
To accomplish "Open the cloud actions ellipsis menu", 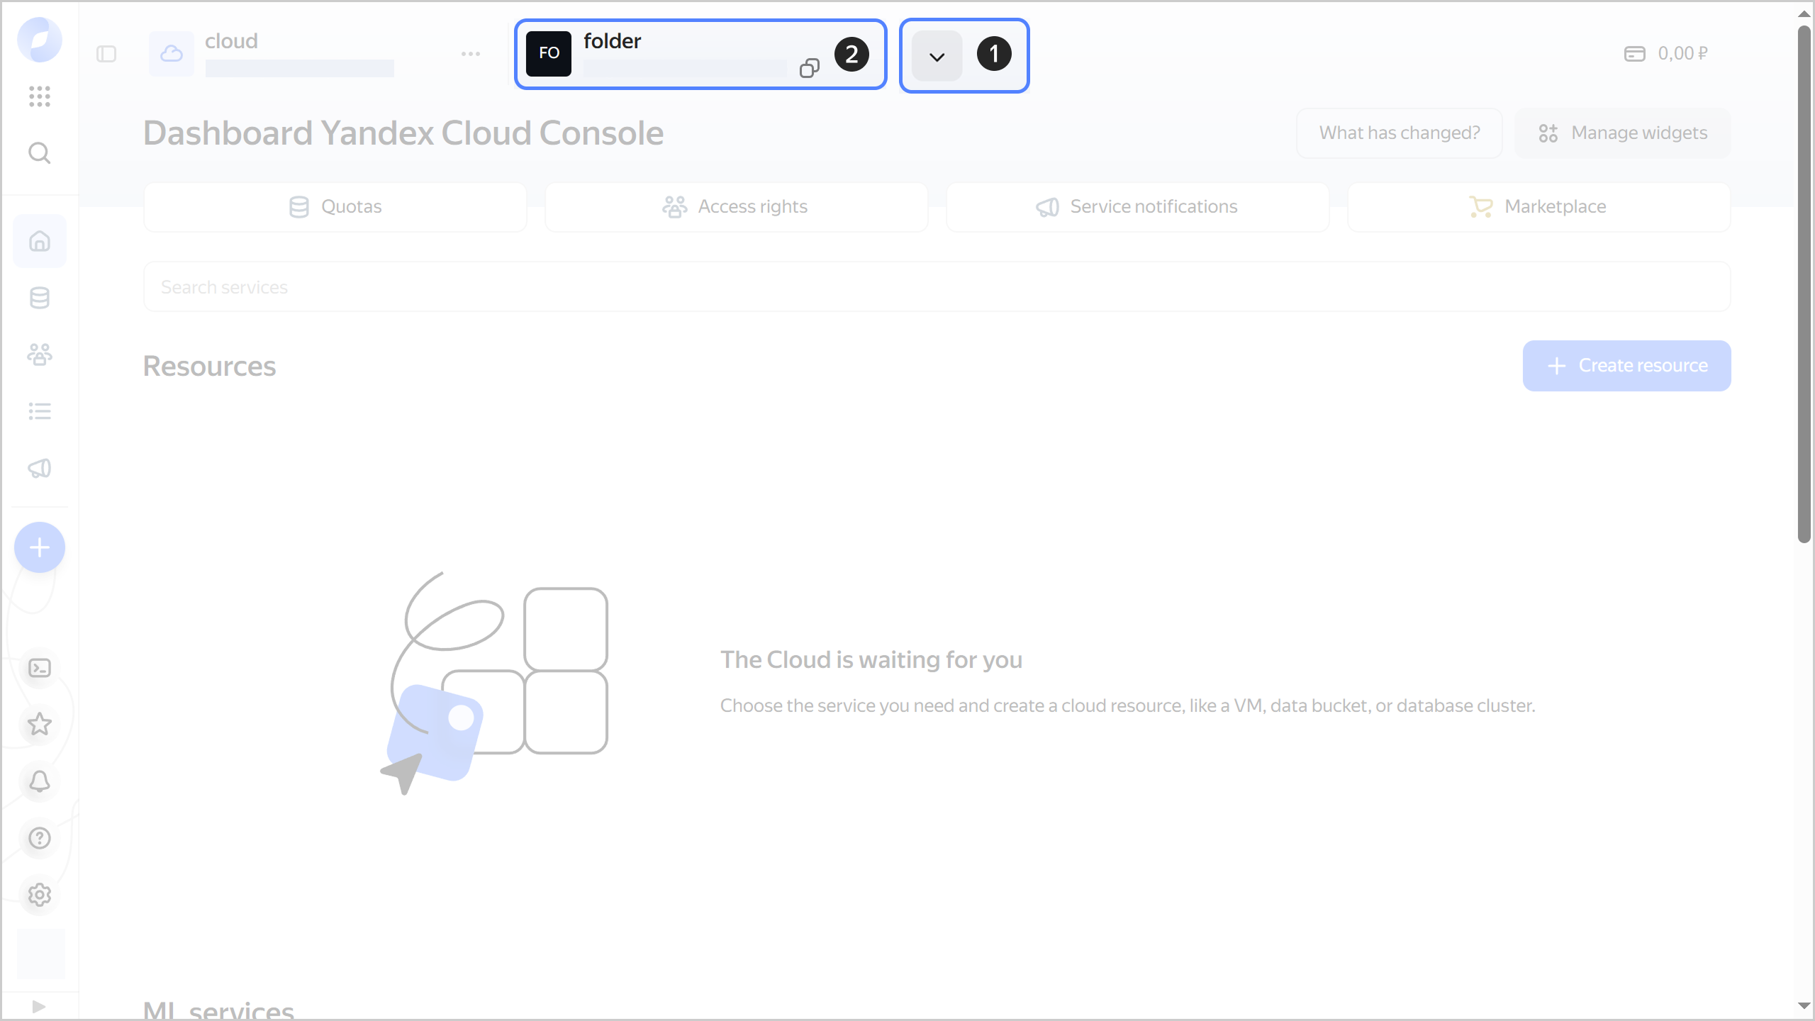I will [x=470, y=53].
